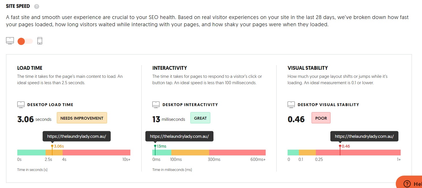Click the Great status badge
The height and width of the screenshot is (188, 422).
200,118
